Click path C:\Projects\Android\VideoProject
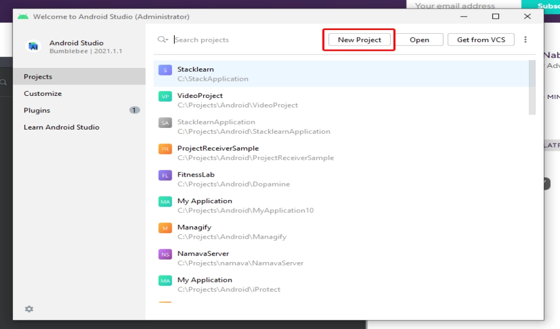Screen dimensions: 560x329 point(237,105)
